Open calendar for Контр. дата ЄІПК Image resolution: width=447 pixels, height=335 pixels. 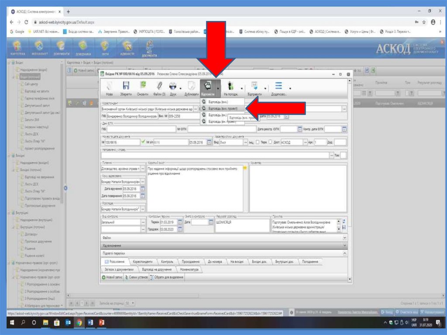pos(344,129)
